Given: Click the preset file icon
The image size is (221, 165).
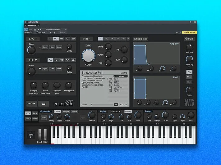Looking at the screenshot, I should (35, 30).
